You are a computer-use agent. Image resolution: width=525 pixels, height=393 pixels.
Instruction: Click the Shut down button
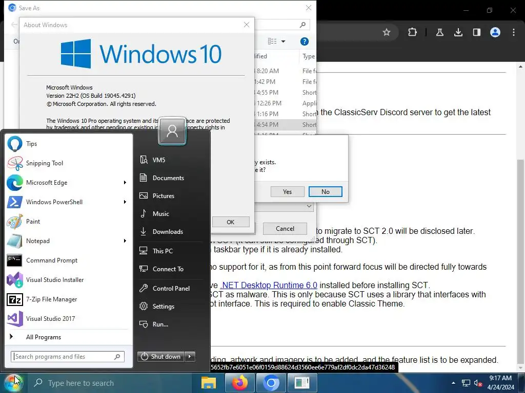(x=161, y=357)
